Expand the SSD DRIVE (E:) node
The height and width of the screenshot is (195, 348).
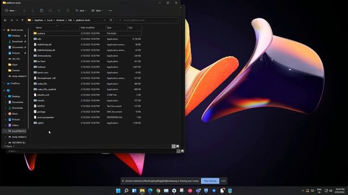click(x=5, y=142)
